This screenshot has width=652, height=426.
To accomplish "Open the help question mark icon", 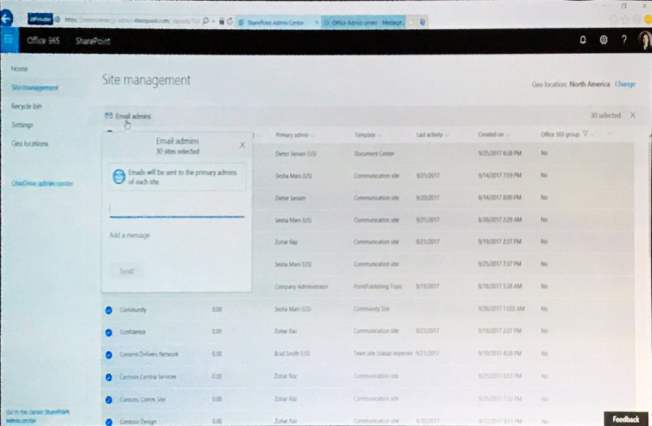I will point(623,40).
